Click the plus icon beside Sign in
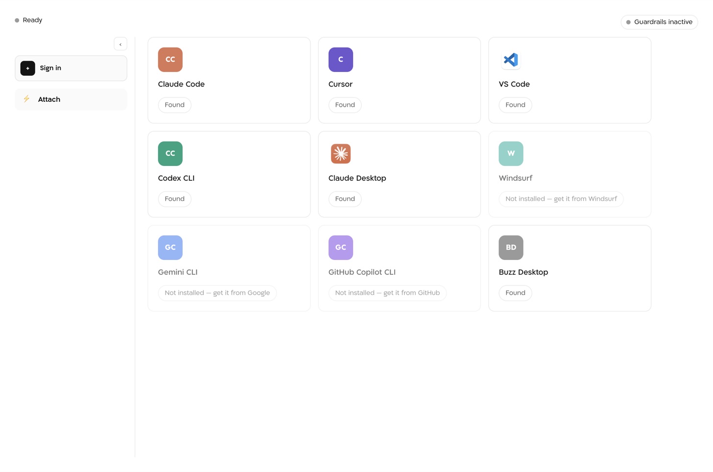713x472 pixels. (27, 68)
